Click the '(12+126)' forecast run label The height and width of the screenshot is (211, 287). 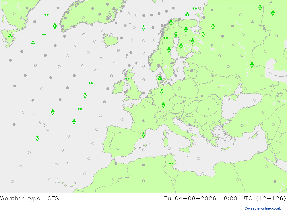tap(271, 199)
